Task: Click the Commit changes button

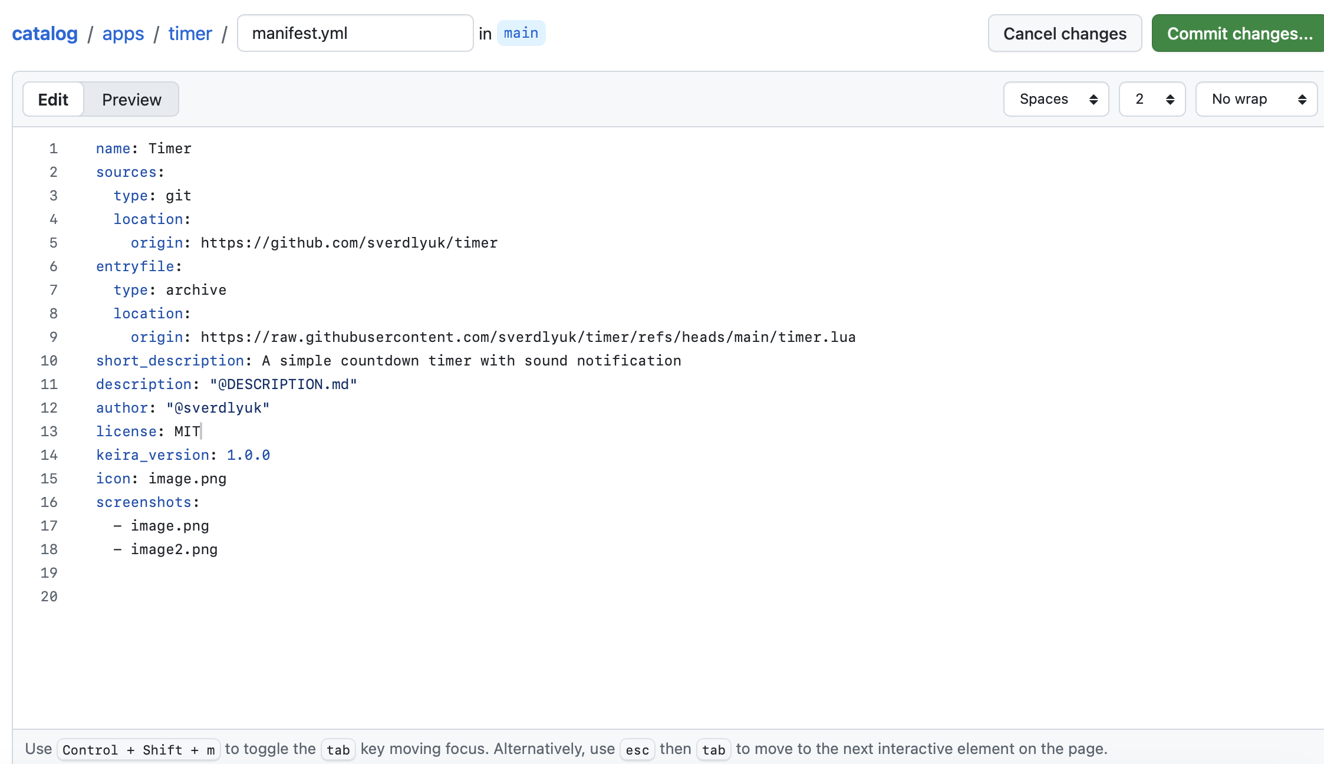Action: pos(1239,33)
